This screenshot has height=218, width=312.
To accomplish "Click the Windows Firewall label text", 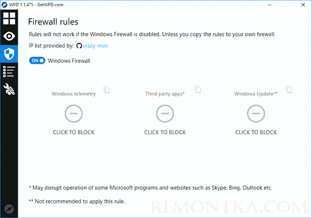I will pyautogui.click(x=69, y=60).
